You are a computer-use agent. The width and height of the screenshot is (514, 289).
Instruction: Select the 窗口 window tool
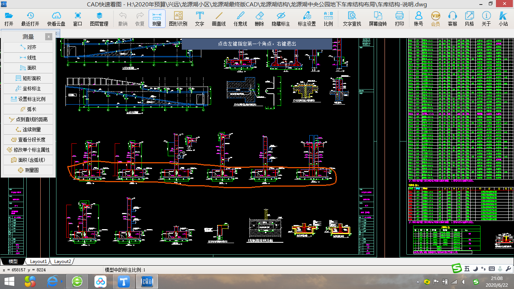tap(78, 19)
